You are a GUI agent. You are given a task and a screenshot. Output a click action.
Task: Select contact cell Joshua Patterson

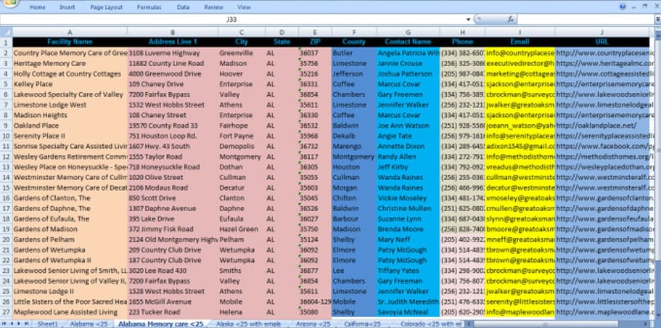pos(408,74)
